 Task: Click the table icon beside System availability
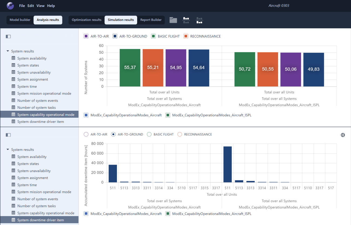point(13,58)
